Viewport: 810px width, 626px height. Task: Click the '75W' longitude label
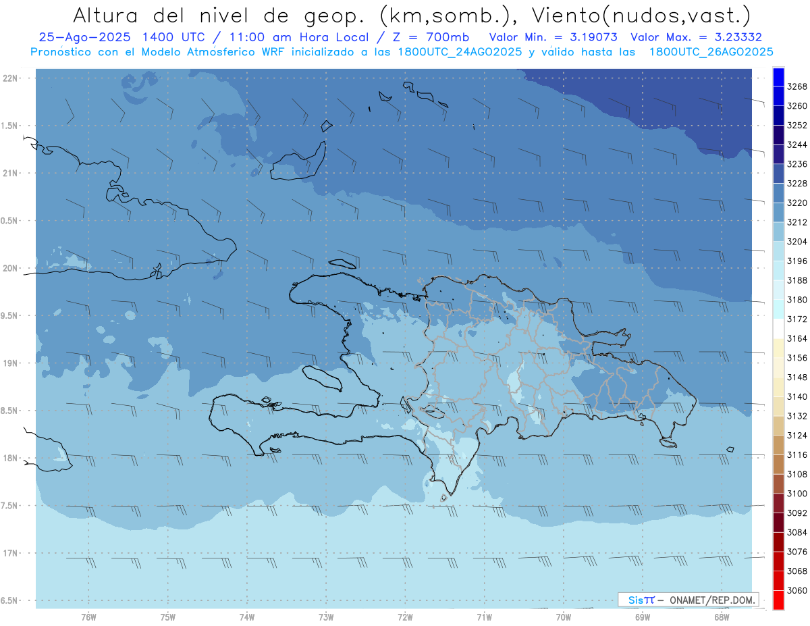[168, 616]
